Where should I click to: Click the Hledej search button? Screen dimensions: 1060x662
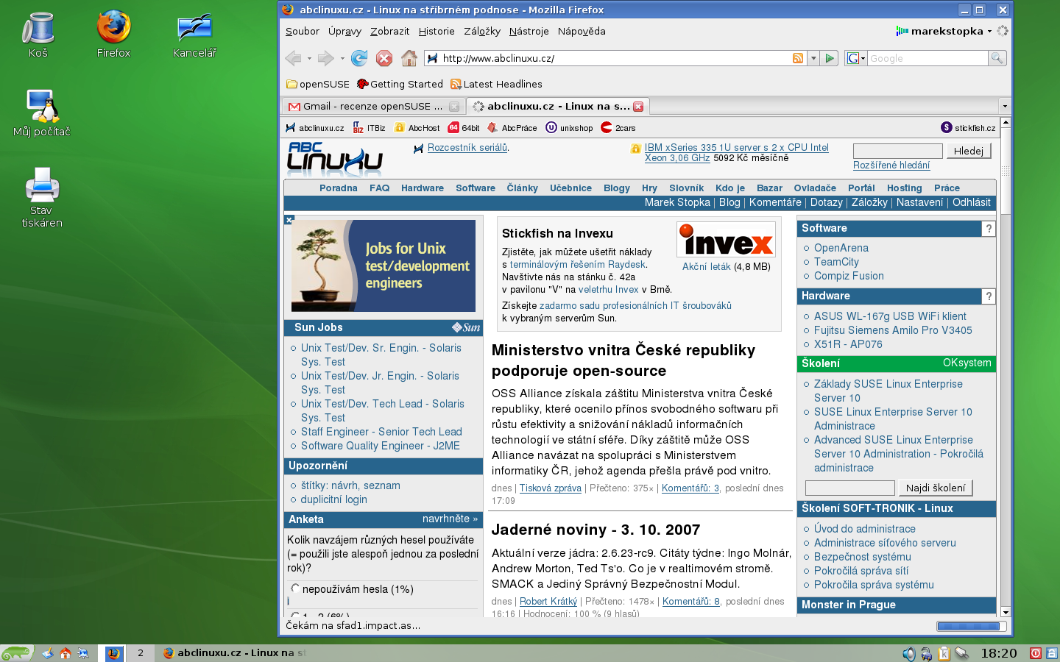point(969,151)
